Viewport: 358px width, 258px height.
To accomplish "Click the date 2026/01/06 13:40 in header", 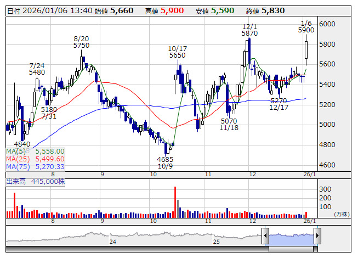I will tap(55, 10).
